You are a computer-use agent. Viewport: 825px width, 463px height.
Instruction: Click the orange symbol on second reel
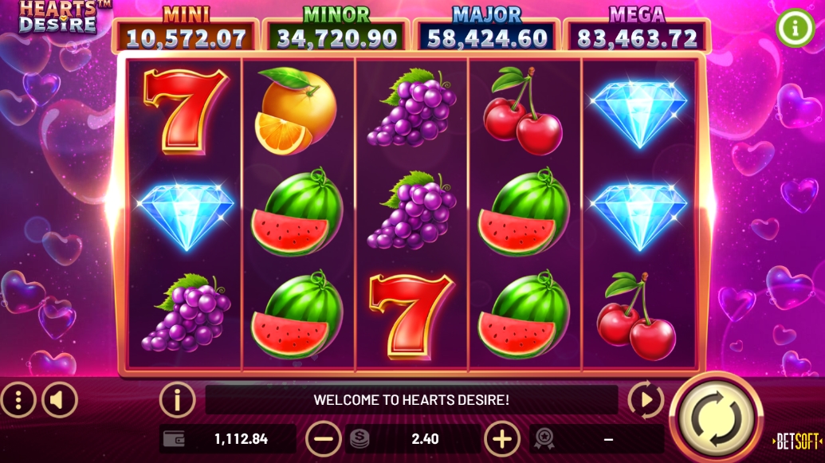click(296, 111)
